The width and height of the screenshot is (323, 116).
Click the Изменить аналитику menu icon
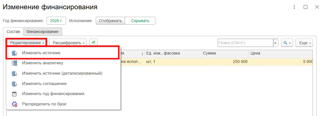point(14,63)
